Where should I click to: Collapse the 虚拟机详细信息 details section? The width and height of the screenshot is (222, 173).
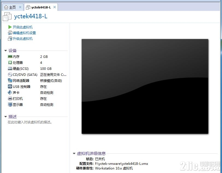74,153
